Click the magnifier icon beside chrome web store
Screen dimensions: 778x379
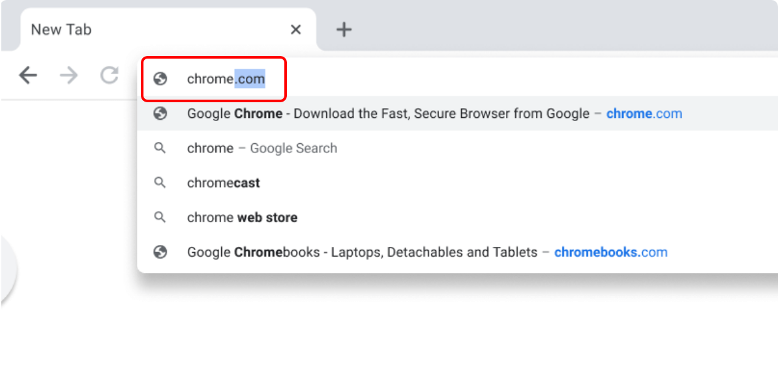coord(160,218)
